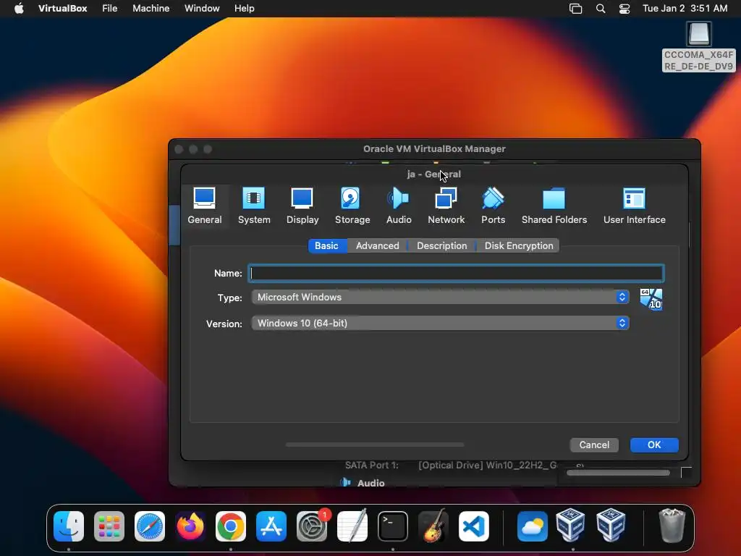Open the File menu
The width and height of the screenshot is (741, 556).
[x=110, y=9]
